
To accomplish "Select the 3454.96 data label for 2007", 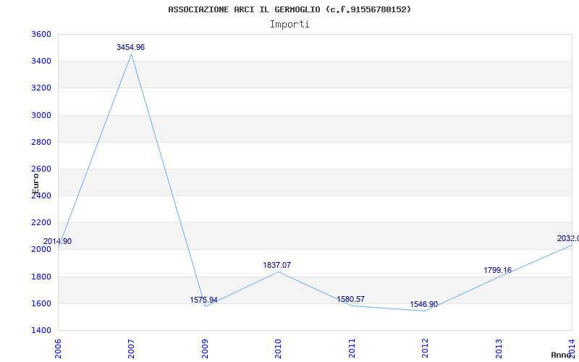I will click(131, 47).
